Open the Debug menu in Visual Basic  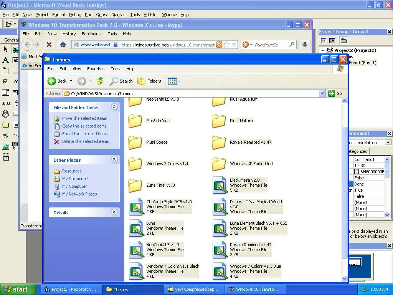(75, 15)
